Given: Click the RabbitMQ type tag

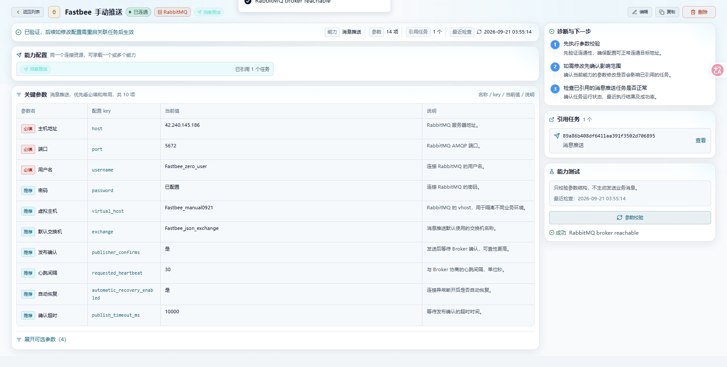Looking at the screenshot, I should (172, 12).
